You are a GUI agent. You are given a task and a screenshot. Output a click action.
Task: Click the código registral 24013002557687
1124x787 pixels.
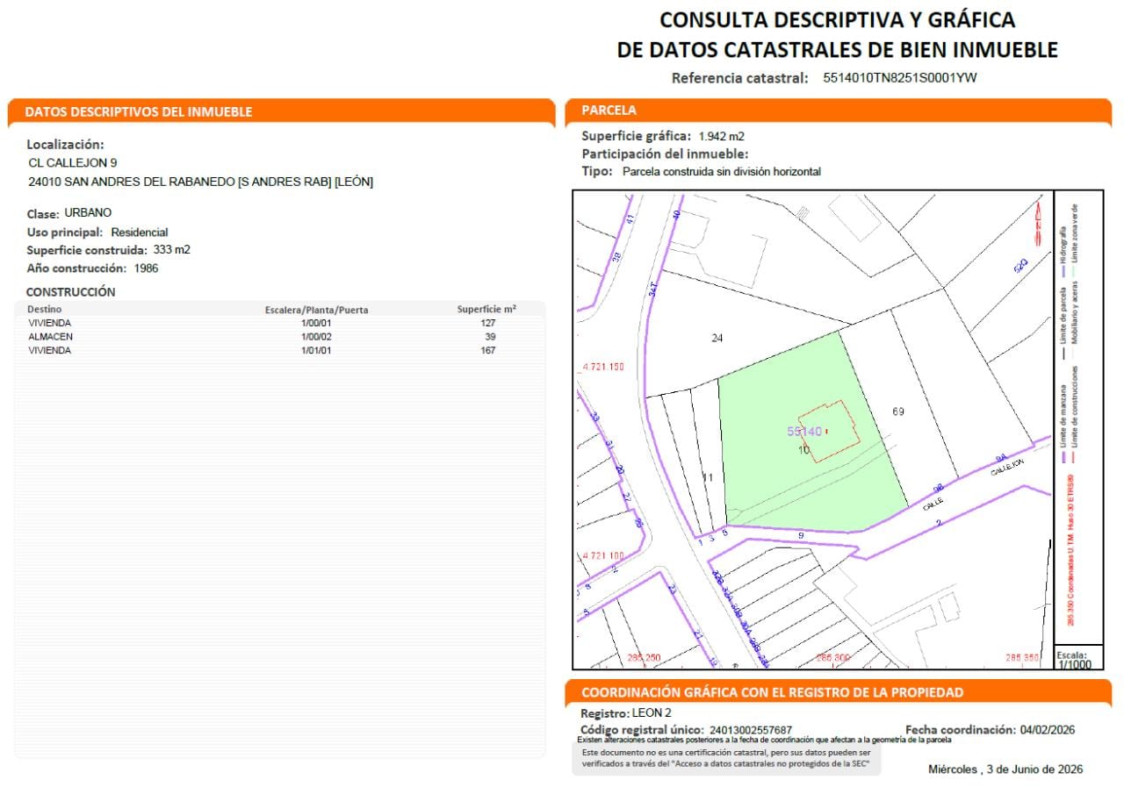tap(751, 730)
